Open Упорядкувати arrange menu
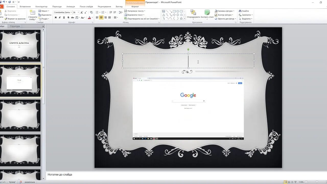Image resolution: width=327 pixels, height=184 pixels. click(193, 15)
